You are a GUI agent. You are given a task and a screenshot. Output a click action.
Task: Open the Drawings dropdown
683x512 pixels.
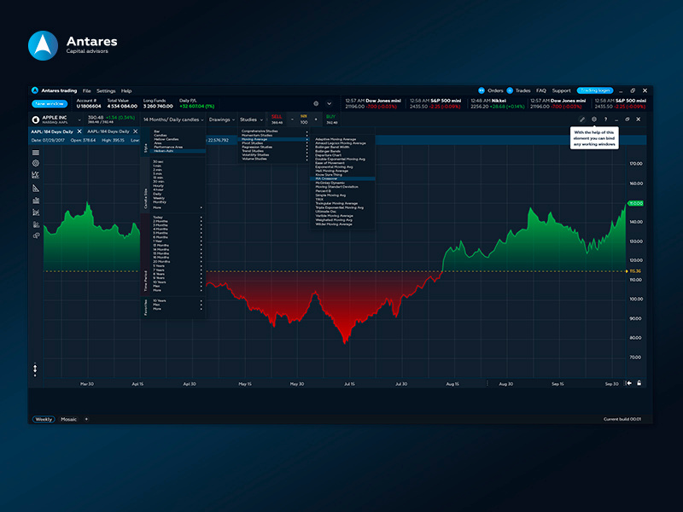pyautogui.click(x=222, y=119)
